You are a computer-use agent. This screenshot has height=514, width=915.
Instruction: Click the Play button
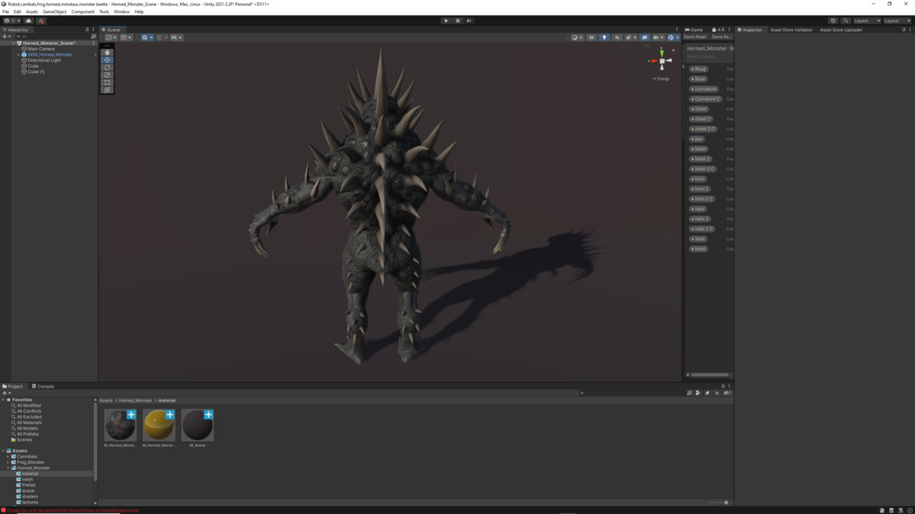(446, 21)
